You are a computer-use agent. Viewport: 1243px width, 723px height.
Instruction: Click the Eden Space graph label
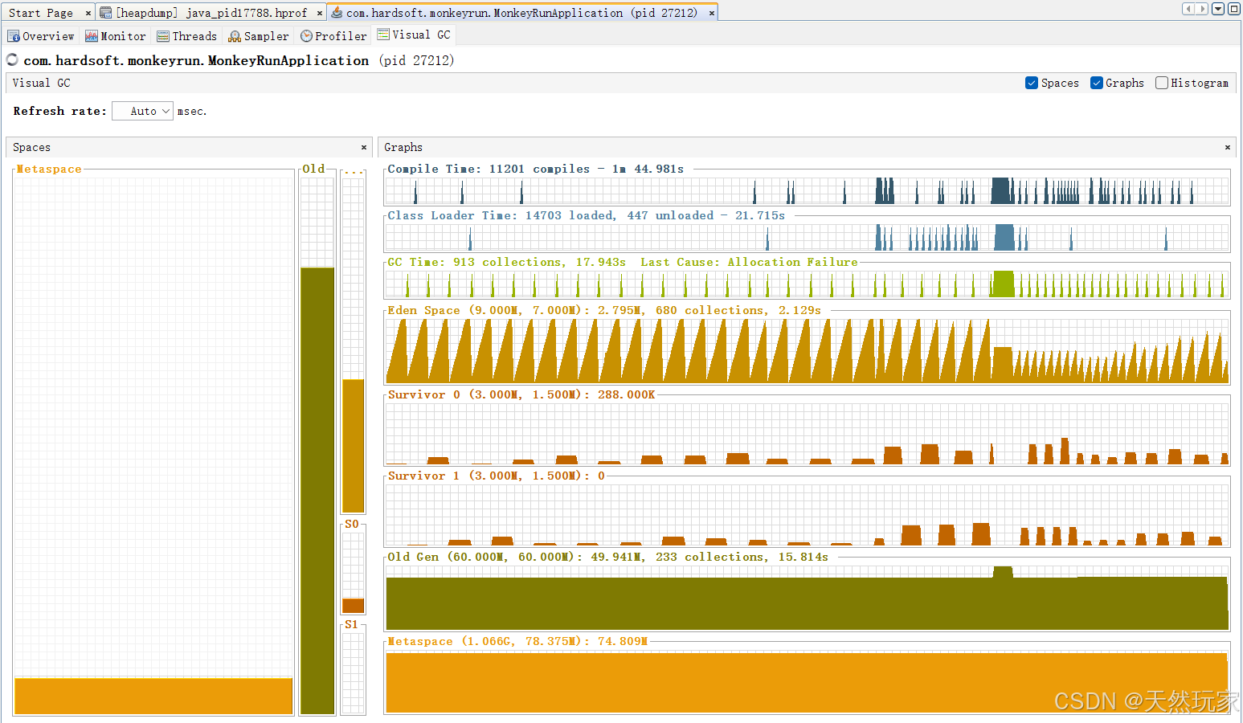point(603,310)
